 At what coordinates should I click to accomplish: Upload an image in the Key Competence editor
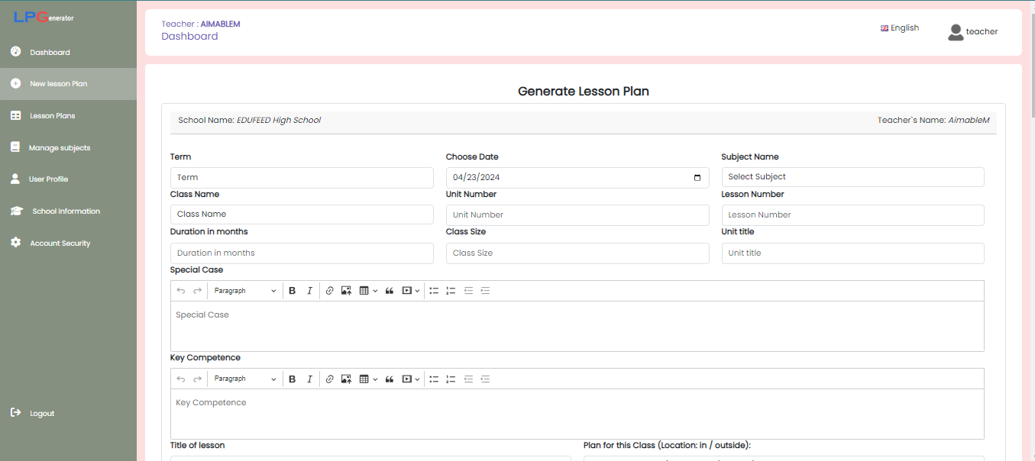coord(346,379)
